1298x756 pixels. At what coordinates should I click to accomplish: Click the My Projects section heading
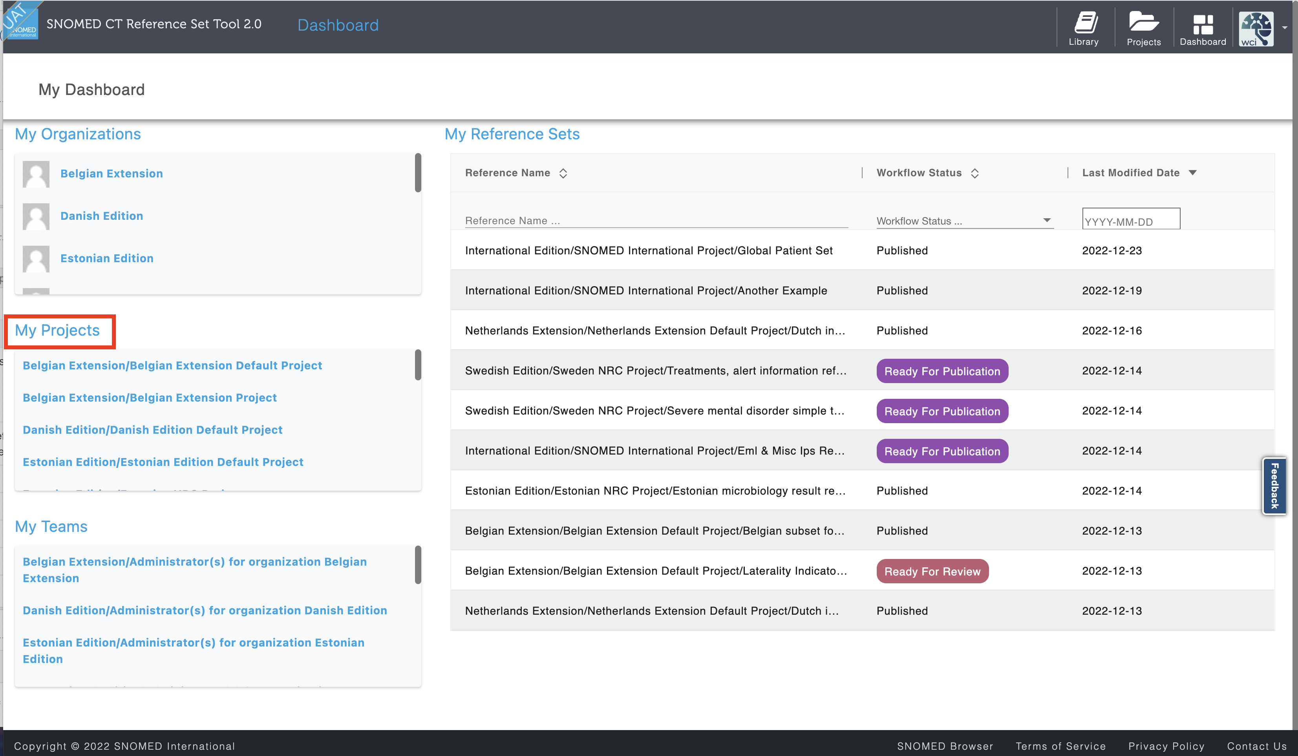(x=57, y=330)
